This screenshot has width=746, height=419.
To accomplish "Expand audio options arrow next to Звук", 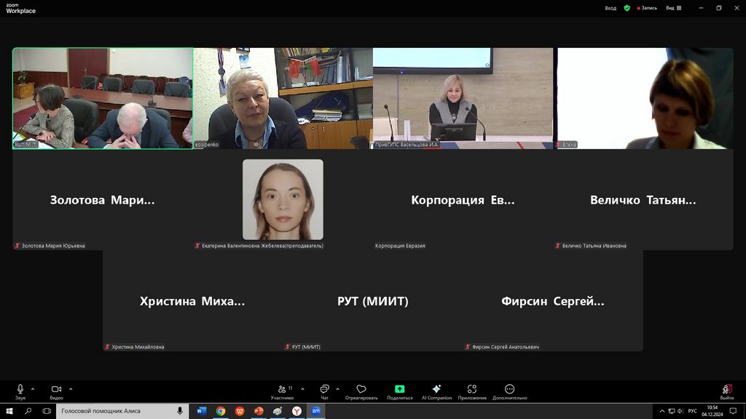I will pyautogui.click(x=34, y=388).
